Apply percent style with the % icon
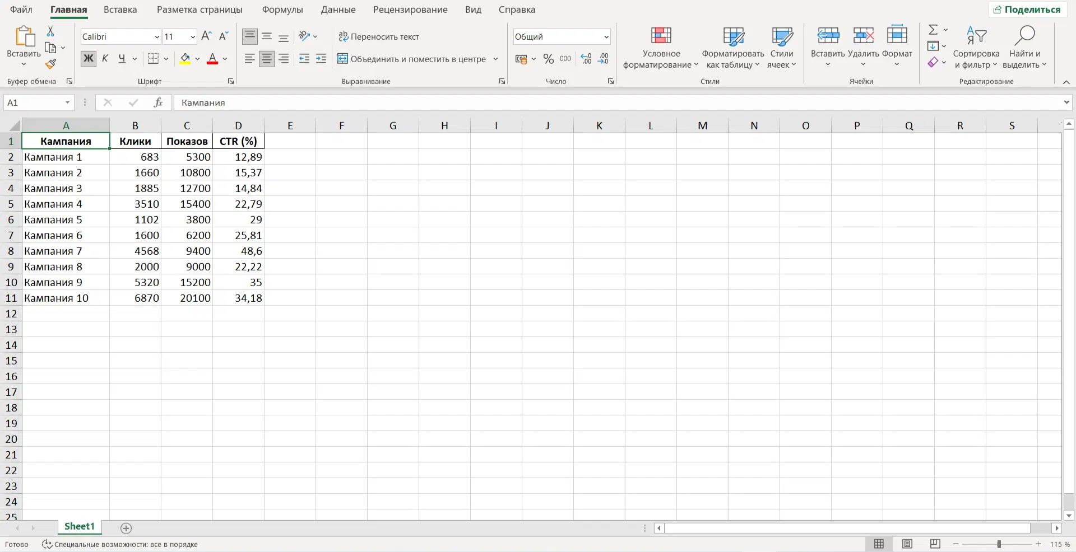1076x552 pixels. coord(548,59)
